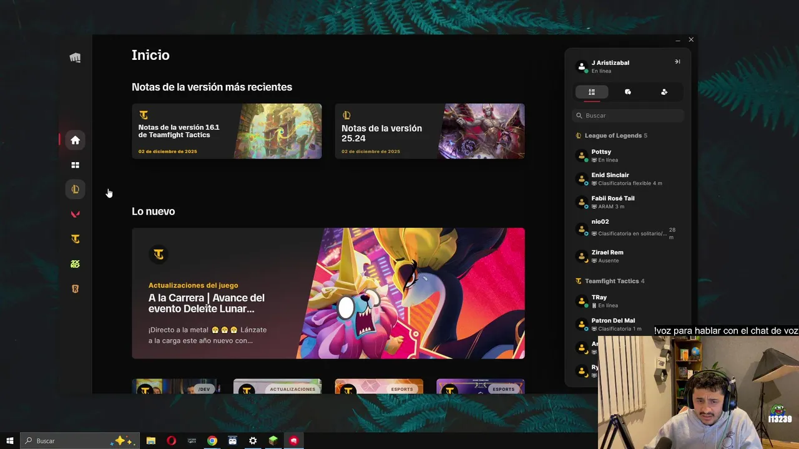Open the Riot Games fist logo
This screenshot has height=449, width=799.
tap(75, 58)
